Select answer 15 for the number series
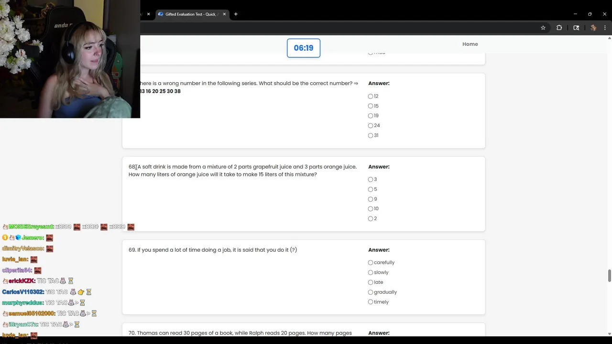The height and width of the screenshot is (344, 612). (x=371, y=106)
